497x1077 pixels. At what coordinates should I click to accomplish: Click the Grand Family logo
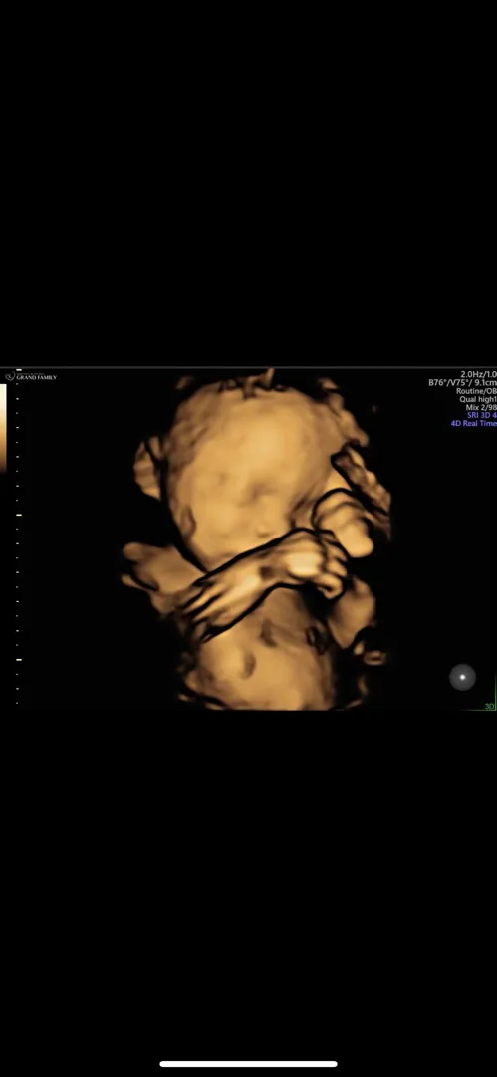30,376
